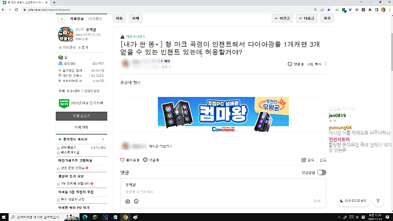Click the Windows taskbar search box
Viewport: 393px width, 221px height.
44,217
